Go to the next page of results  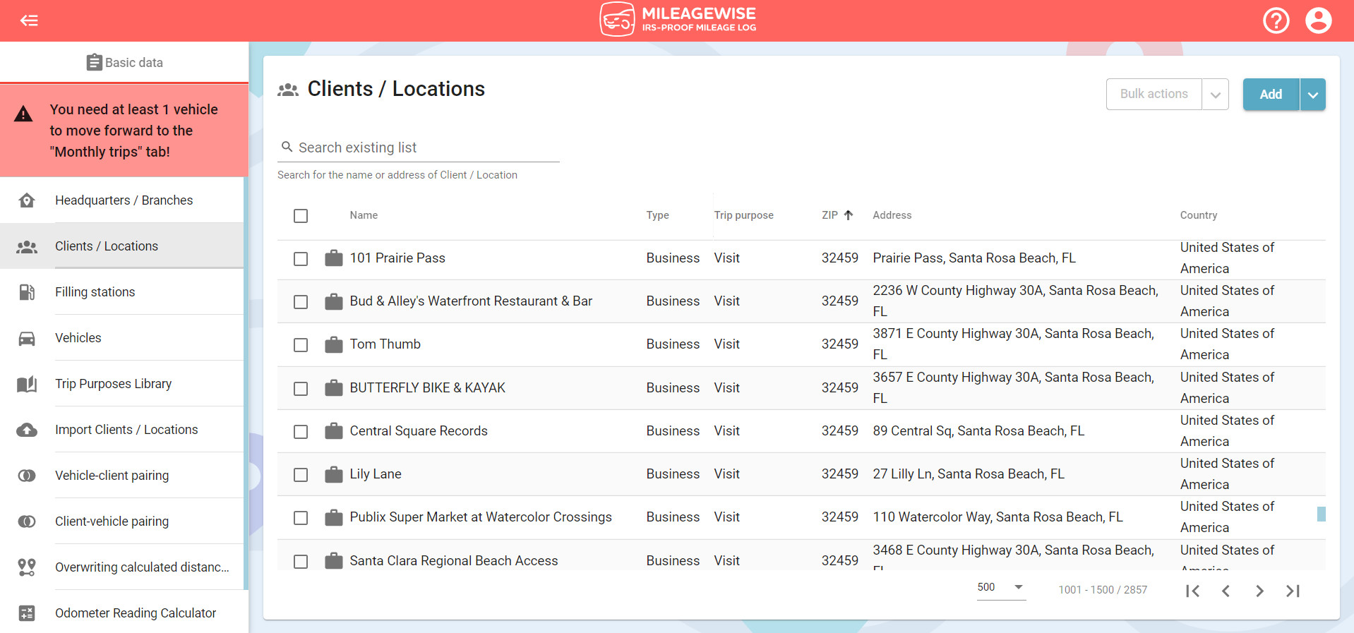tap(1259, 591)
